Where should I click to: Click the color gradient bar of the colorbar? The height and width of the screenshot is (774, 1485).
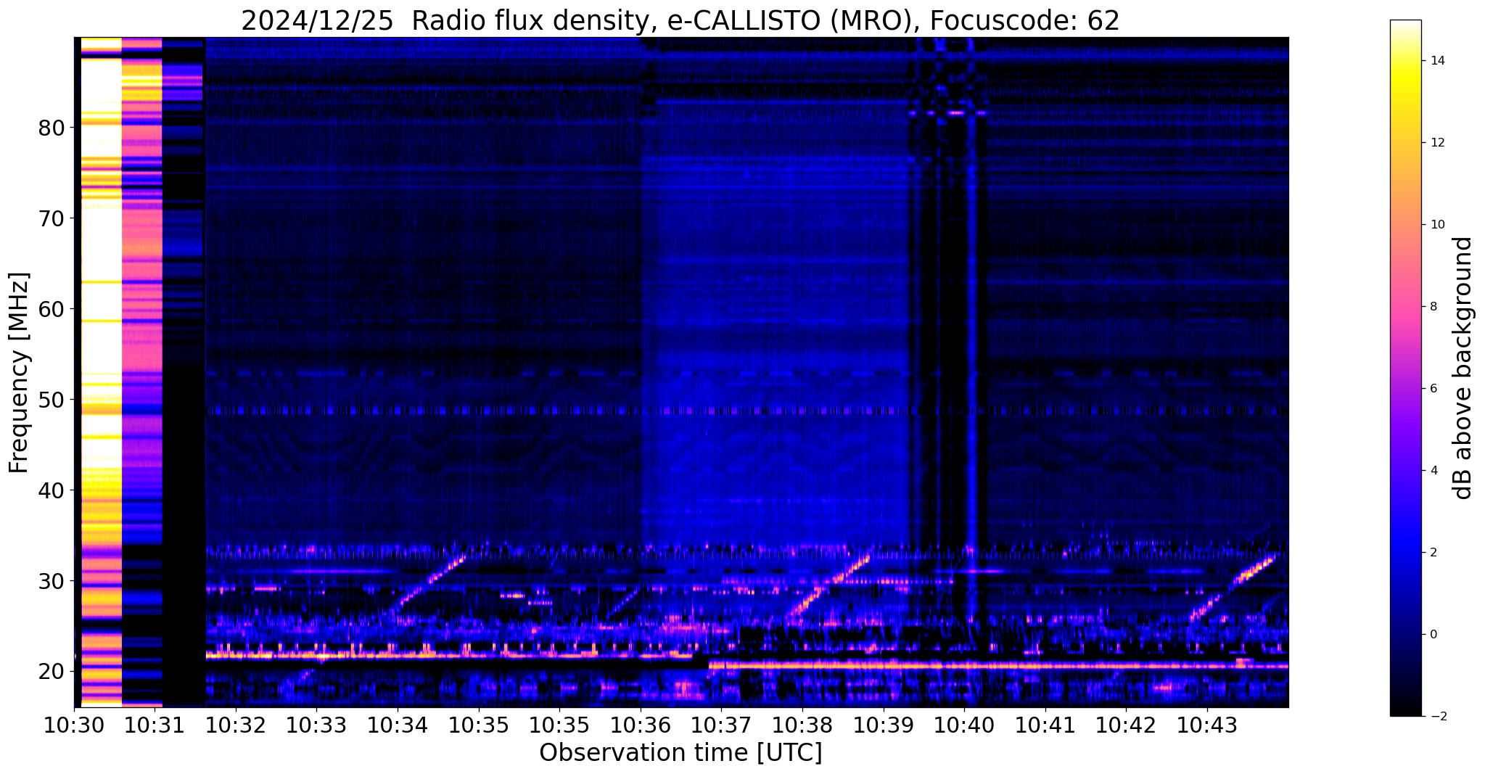pos(1405,368)
